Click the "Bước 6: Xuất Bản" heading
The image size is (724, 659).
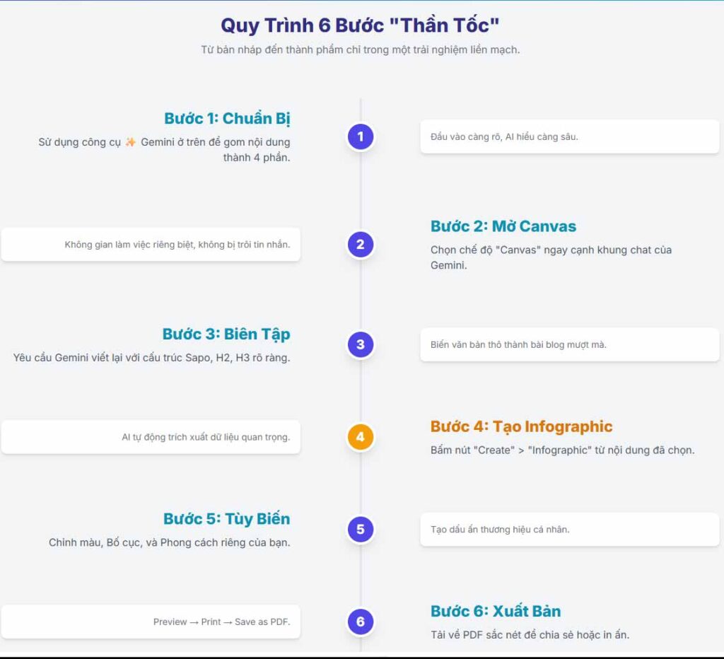[496, 612]
